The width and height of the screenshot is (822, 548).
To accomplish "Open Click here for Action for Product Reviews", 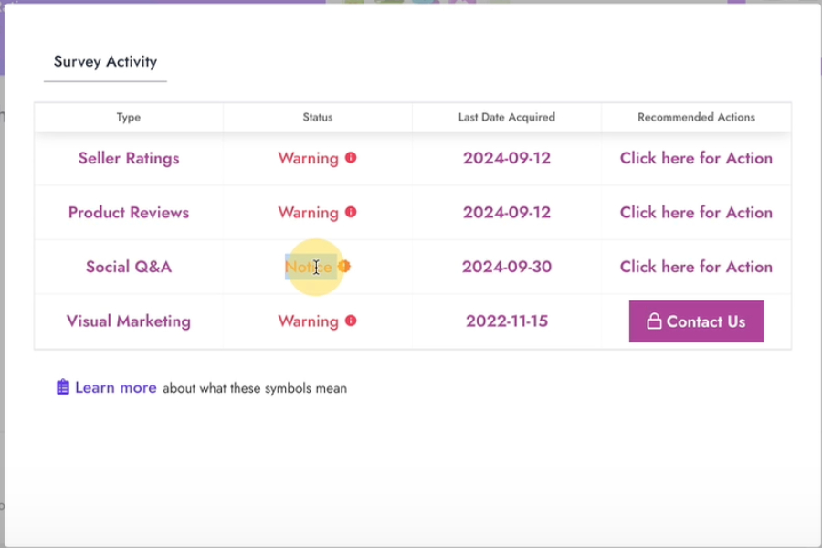I will pyautogui.click(x=696, y=213).
